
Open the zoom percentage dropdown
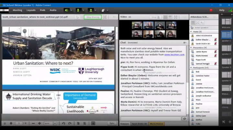click(x=55, y=123)
